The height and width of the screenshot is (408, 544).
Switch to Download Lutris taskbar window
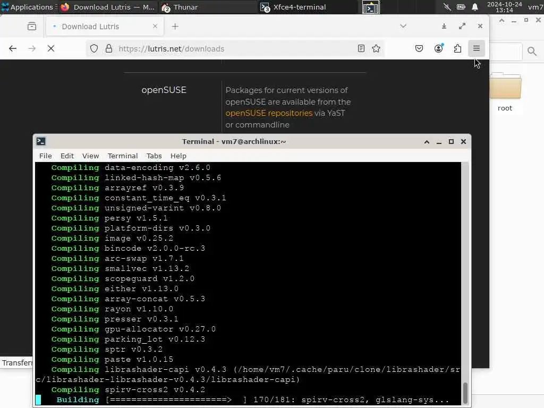(x=107, y=7)
